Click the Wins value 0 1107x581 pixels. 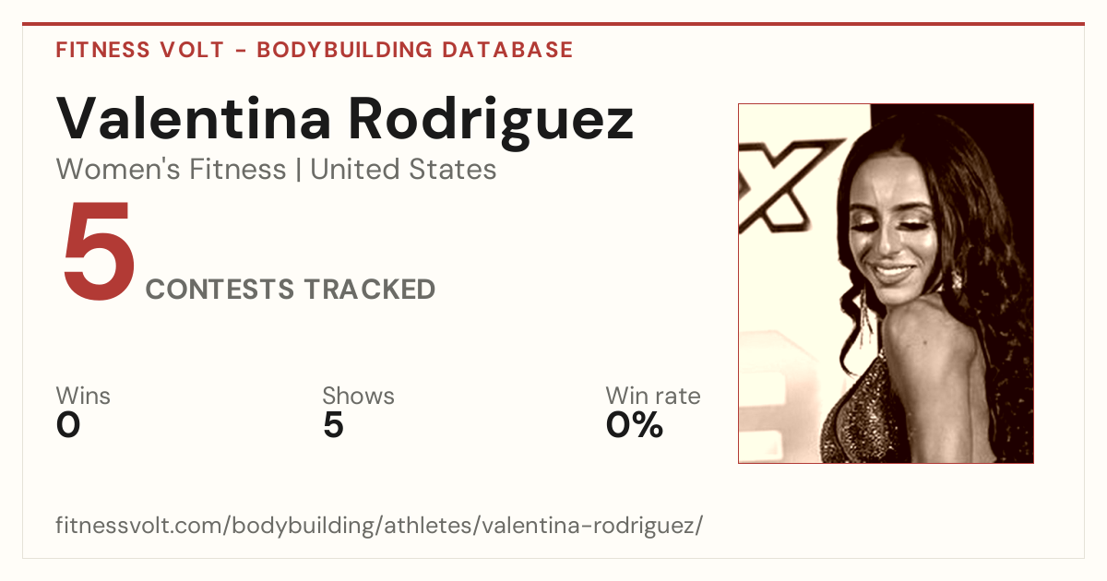pos(68,425)
